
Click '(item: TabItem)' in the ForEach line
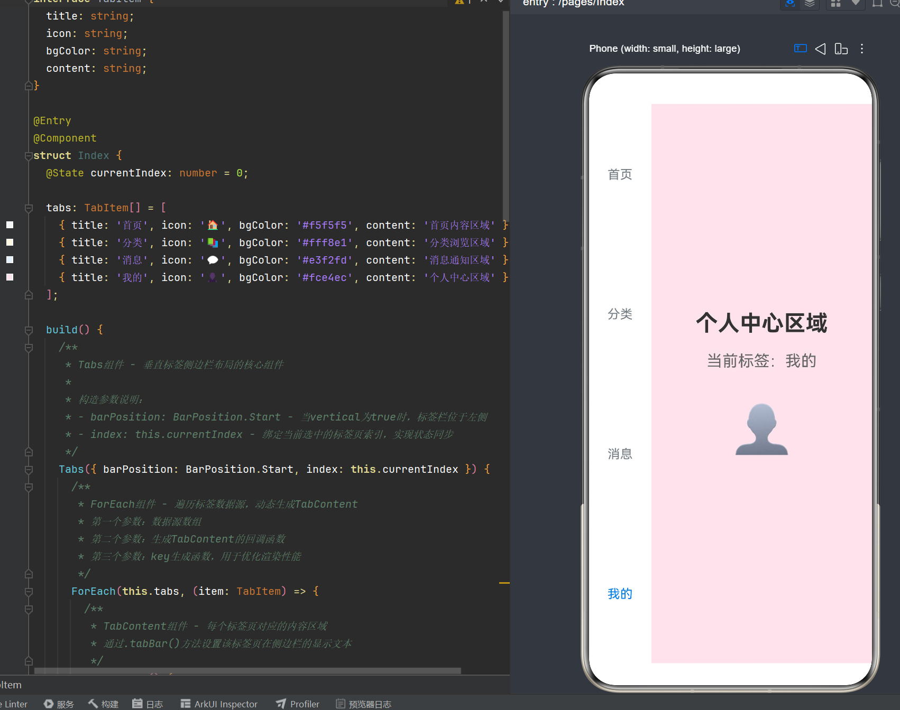pos(240,592)
